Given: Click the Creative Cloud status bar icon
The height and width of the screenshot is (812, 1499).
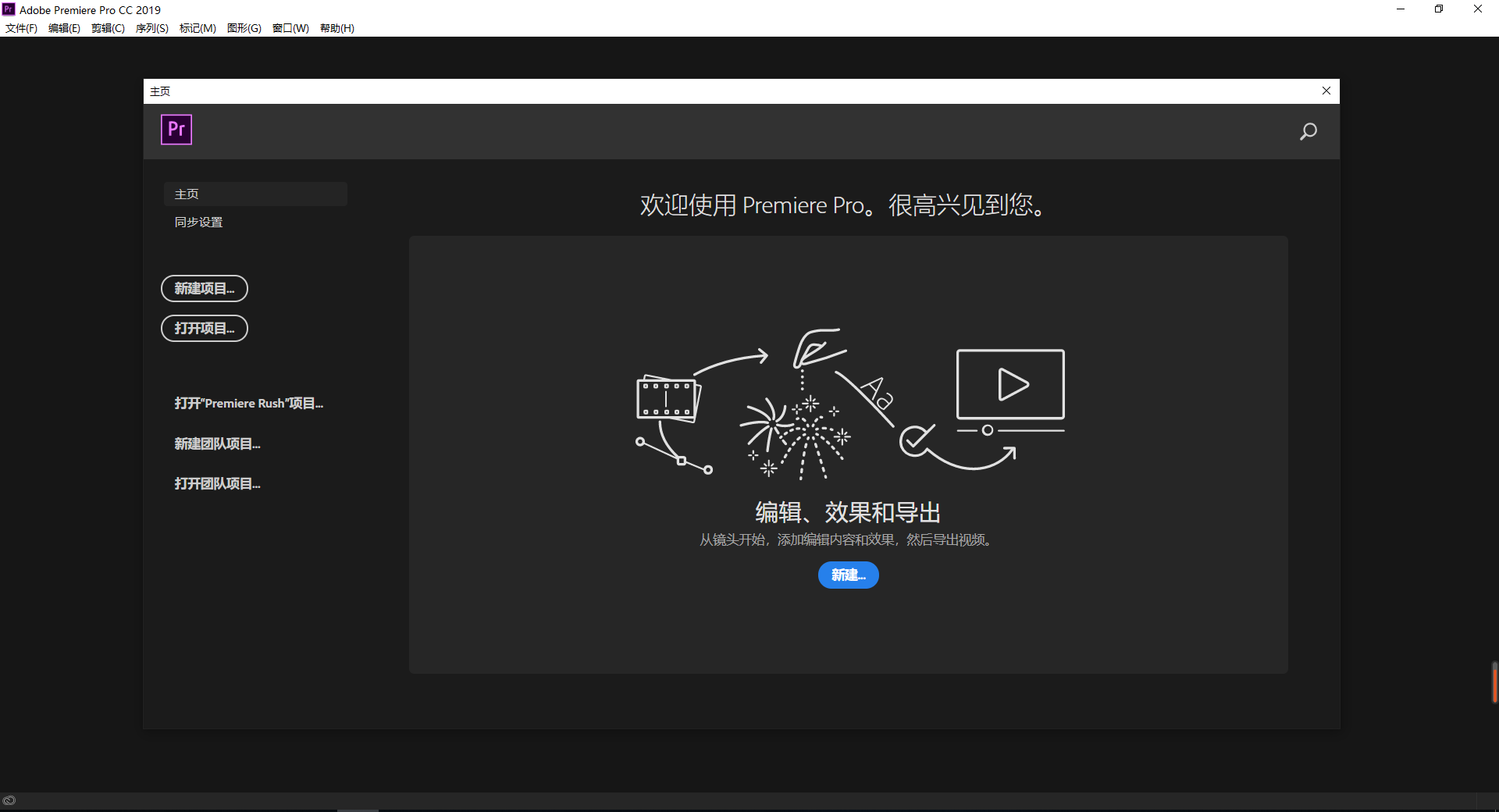Looking at the screenshot, I should [9, 800].
